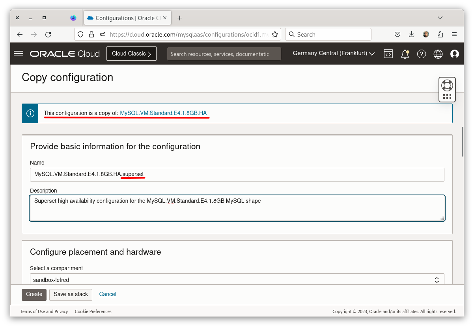This screenshot has height=328, width=474.
Task: Click the Save as stack button
Action: click(x=71, y=295)
